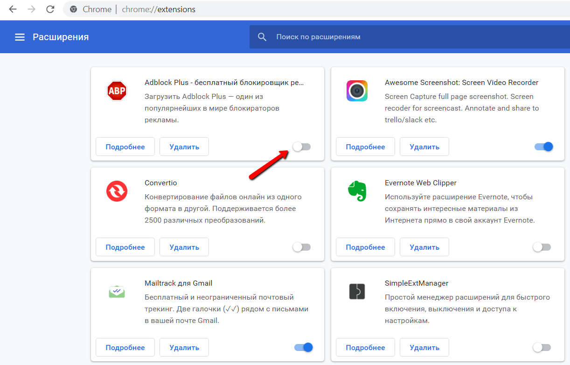This screenshot has width=570, height=365.
Task: Click the Convertio description text
Action: point(223,209)
